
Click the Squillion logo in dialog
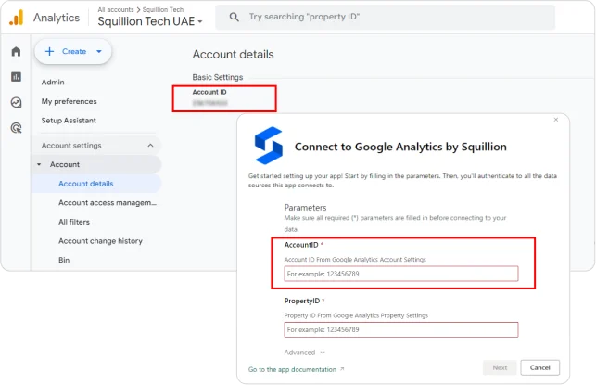(x=269, y=146)
